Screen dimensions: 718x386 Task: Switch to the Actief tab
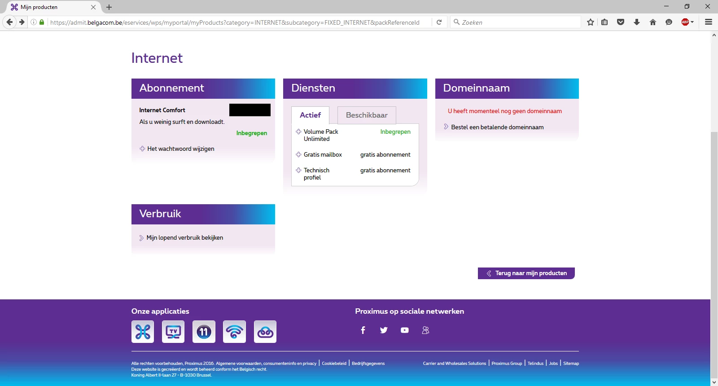pyautogui.click(x=310, y=115)
